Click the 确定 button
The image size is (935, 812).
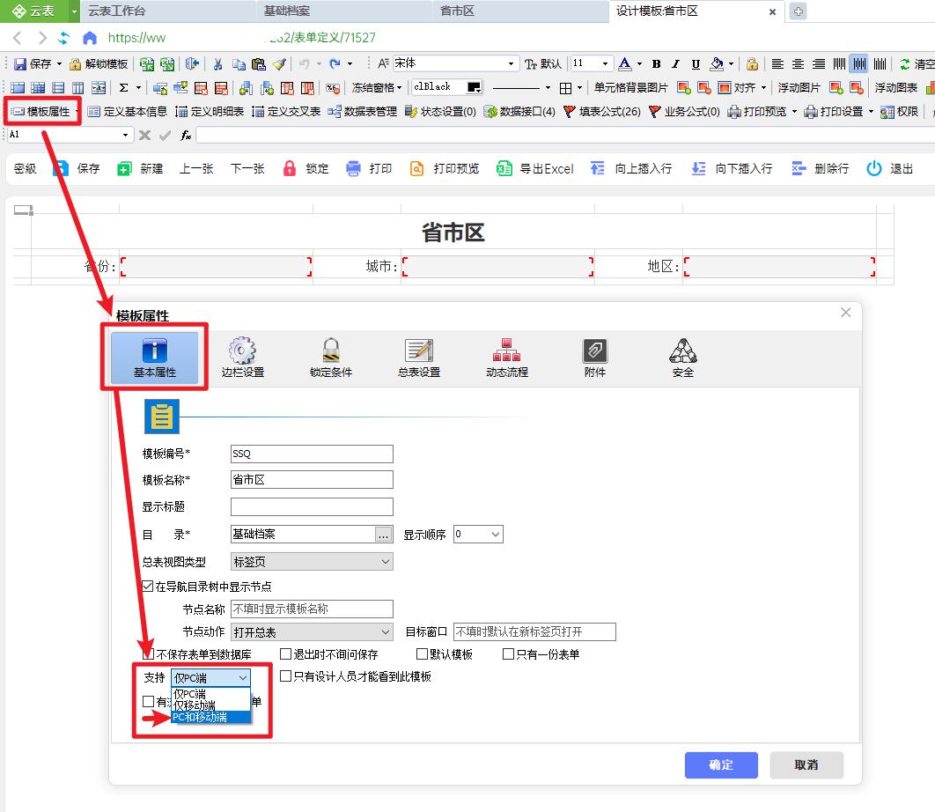720,765
